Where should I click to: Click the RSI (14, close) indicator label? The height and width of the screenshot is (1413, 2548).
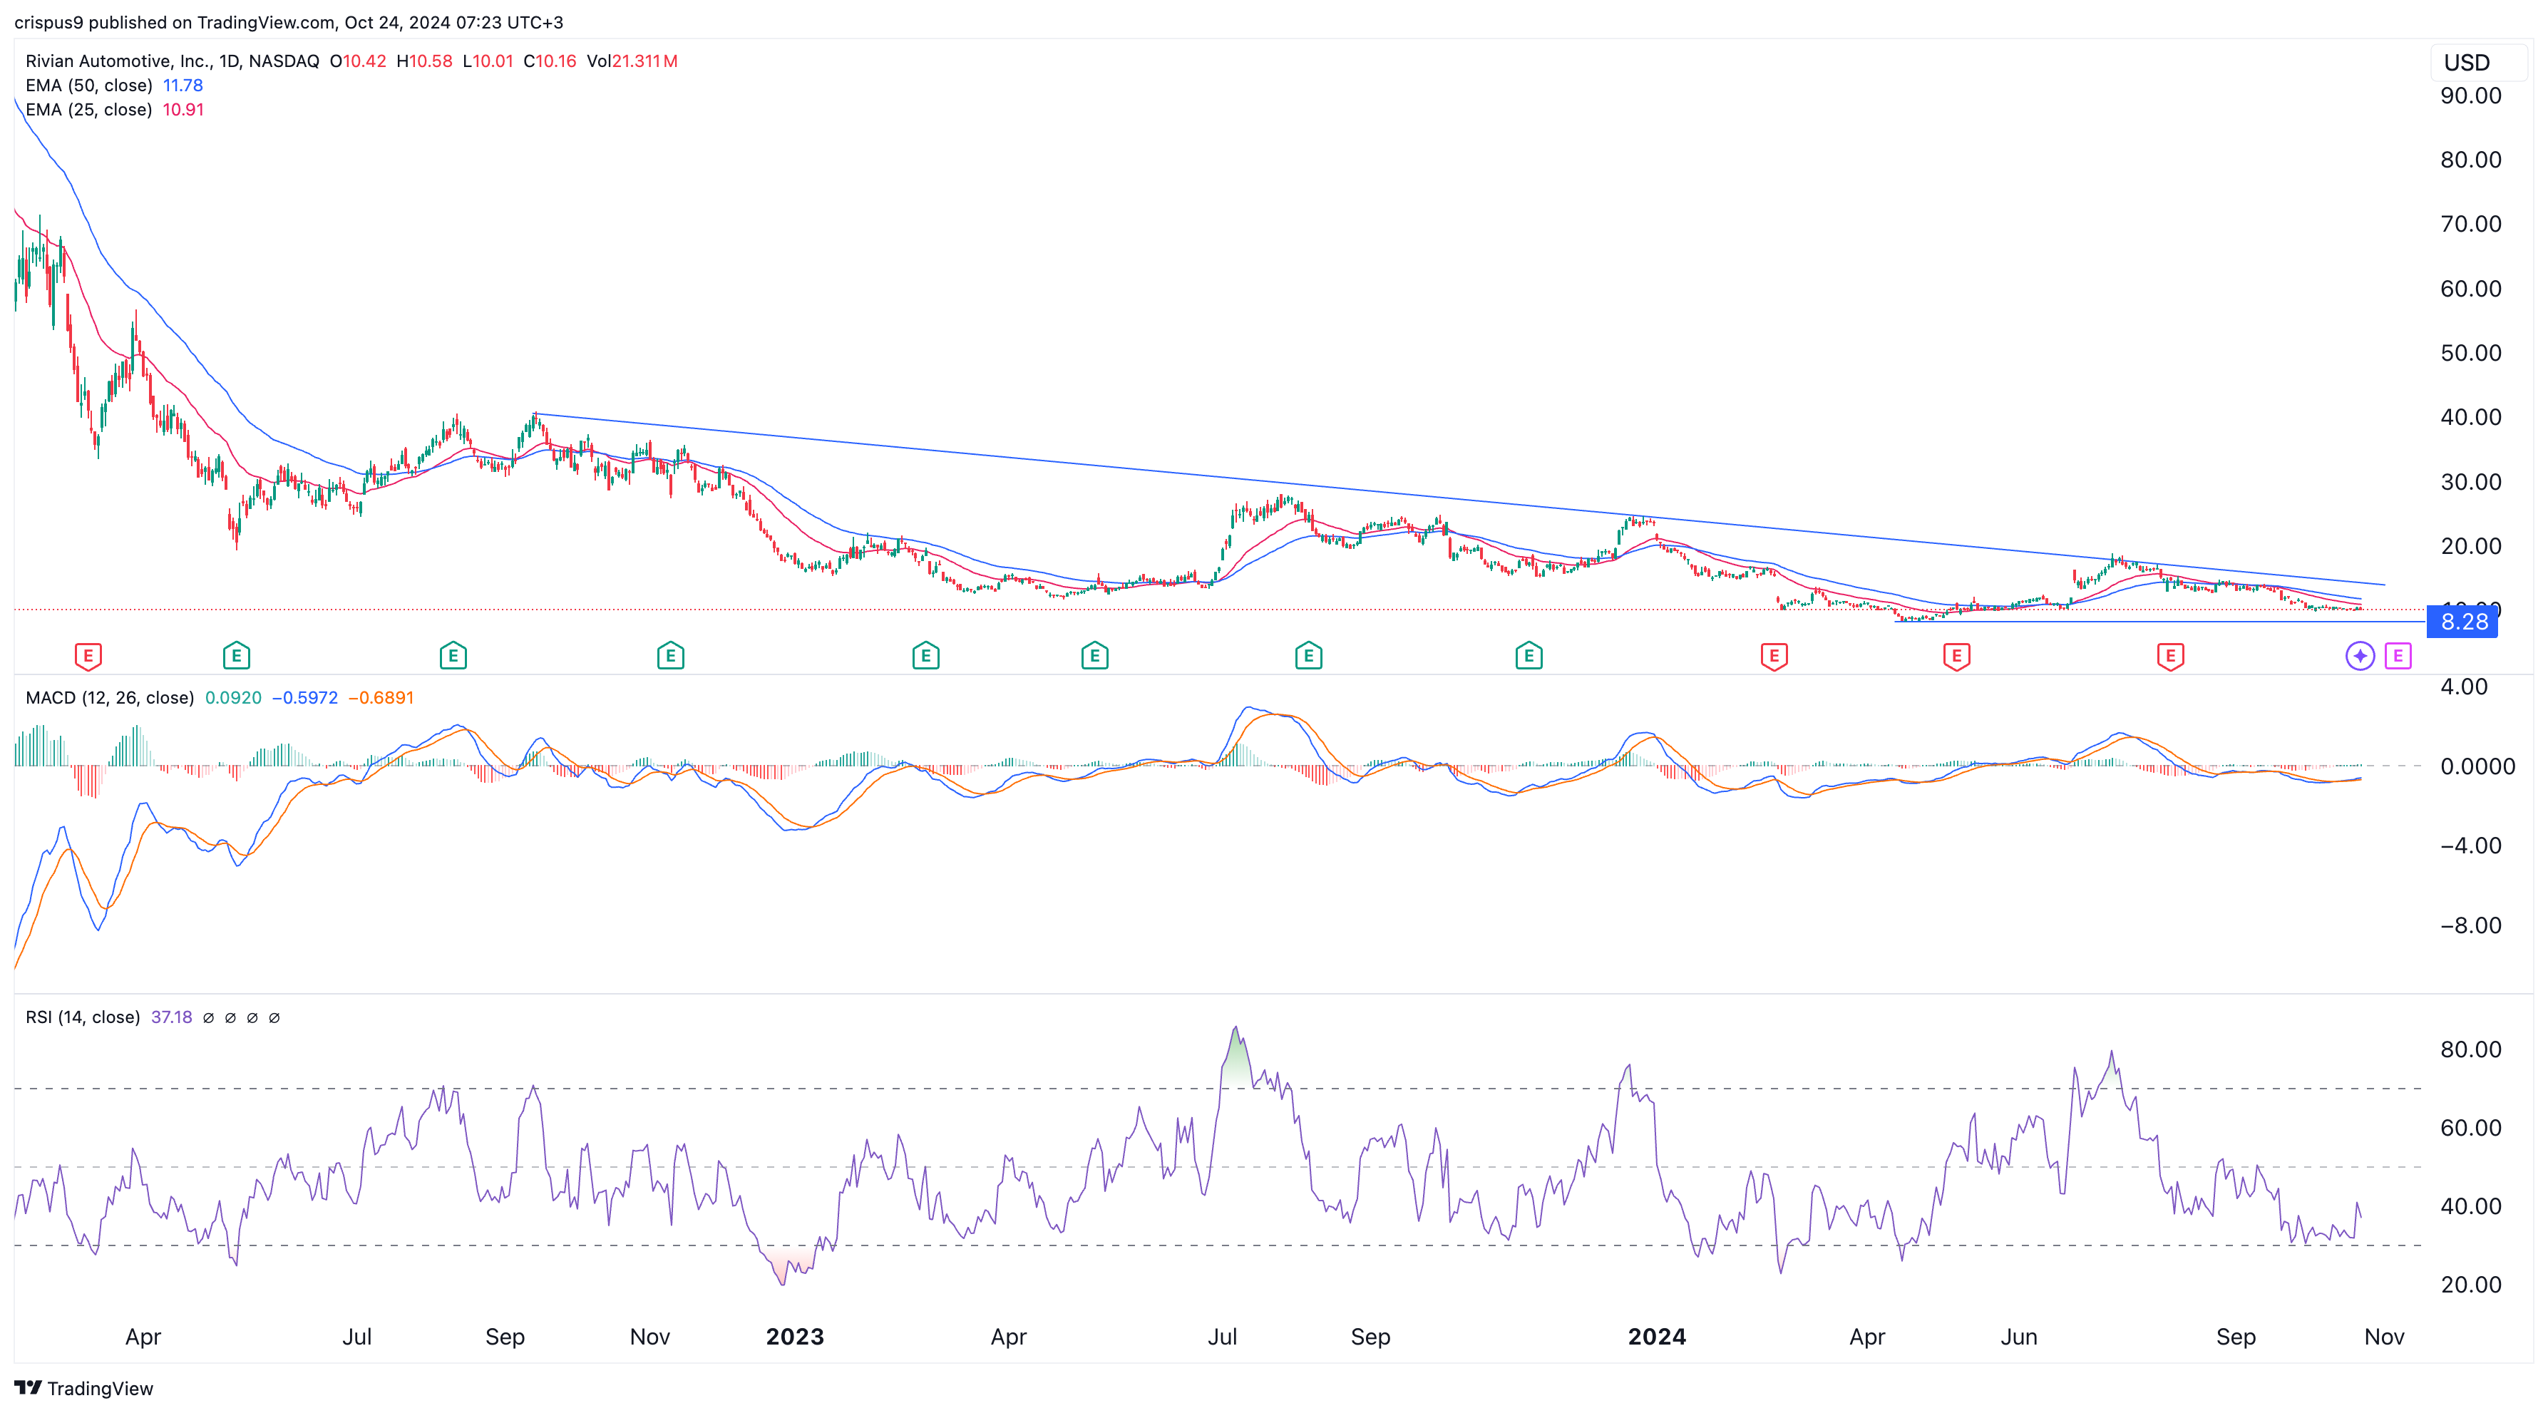82,1017
